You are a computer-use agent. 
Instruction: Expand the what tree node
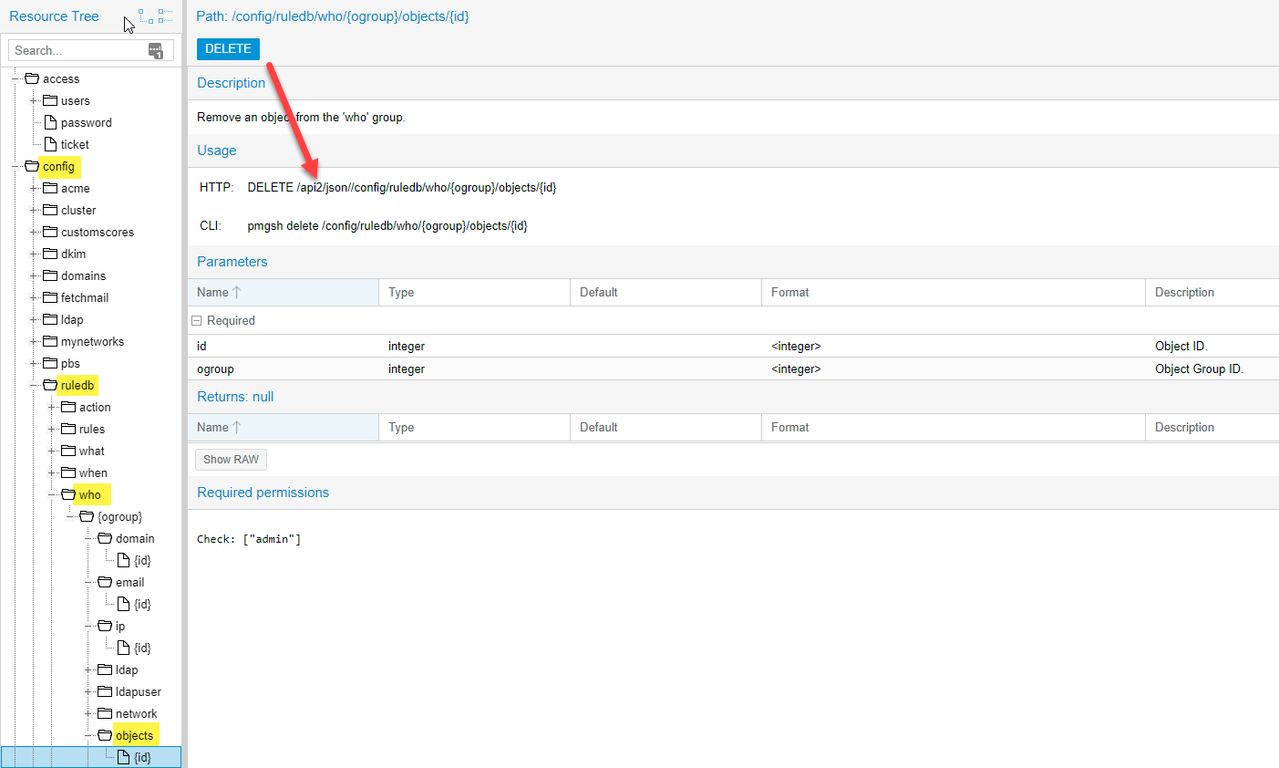[52, 451]
